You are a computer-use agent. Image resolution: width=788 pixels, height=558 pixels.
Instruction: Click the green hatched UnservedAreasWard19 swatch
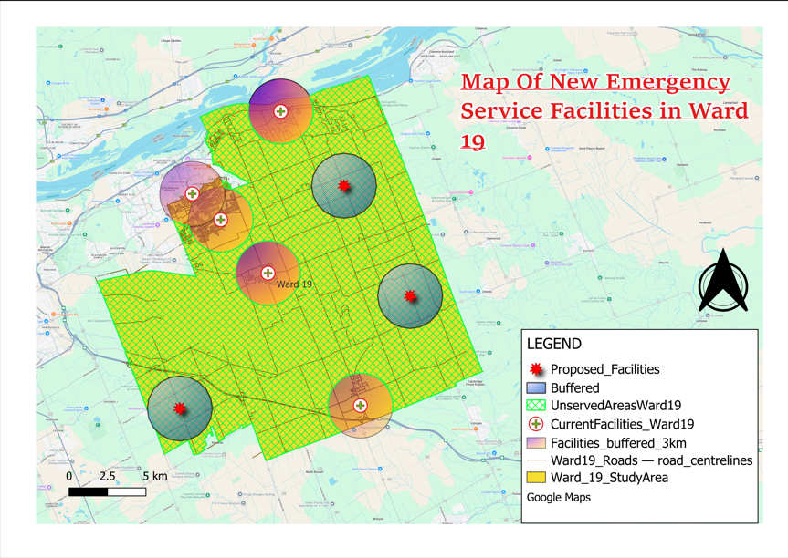[536, 406]
